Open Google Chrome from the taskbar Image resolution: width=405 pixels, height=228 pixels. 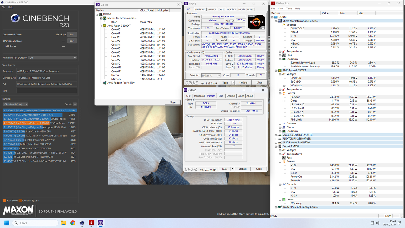(72, 223)
